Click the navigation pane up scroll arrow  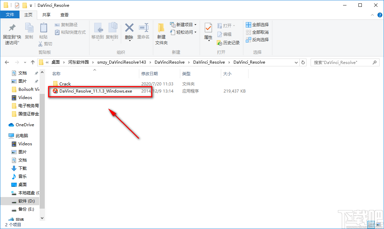pyautogui.click(x=42, y=72)
